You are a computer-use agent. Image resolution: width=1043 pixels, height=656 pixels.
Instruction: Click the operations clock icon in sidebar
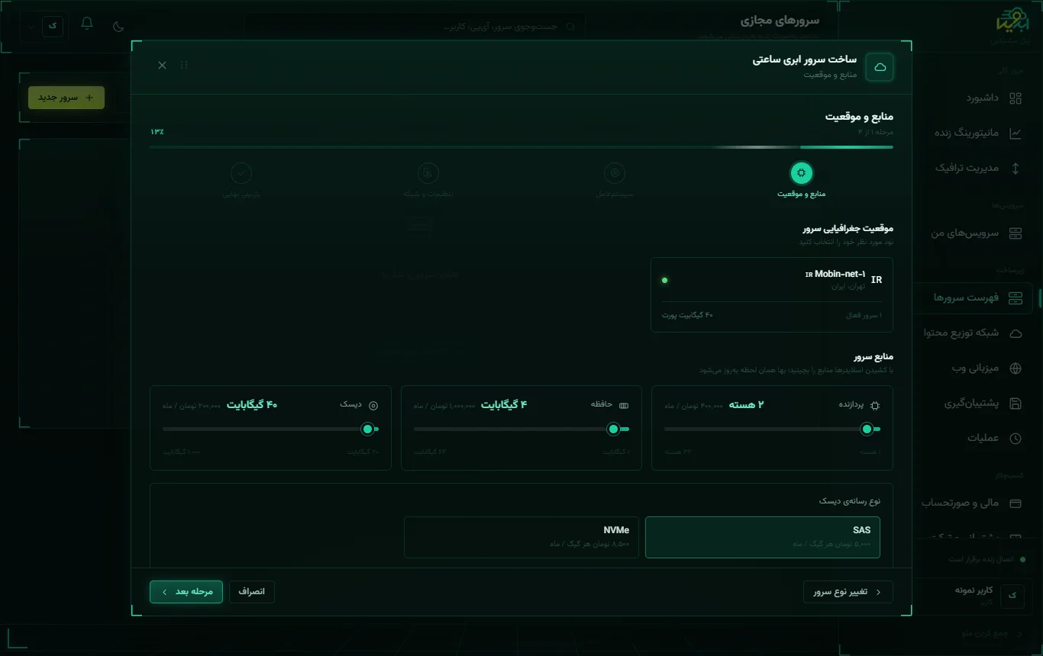pos(1015,439)
